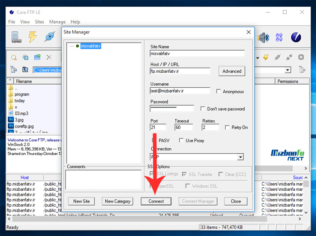Click the new folder icon in the local panel
Image resolution: width=316 pixels, height=236 pixels.
tap(37, 57)
